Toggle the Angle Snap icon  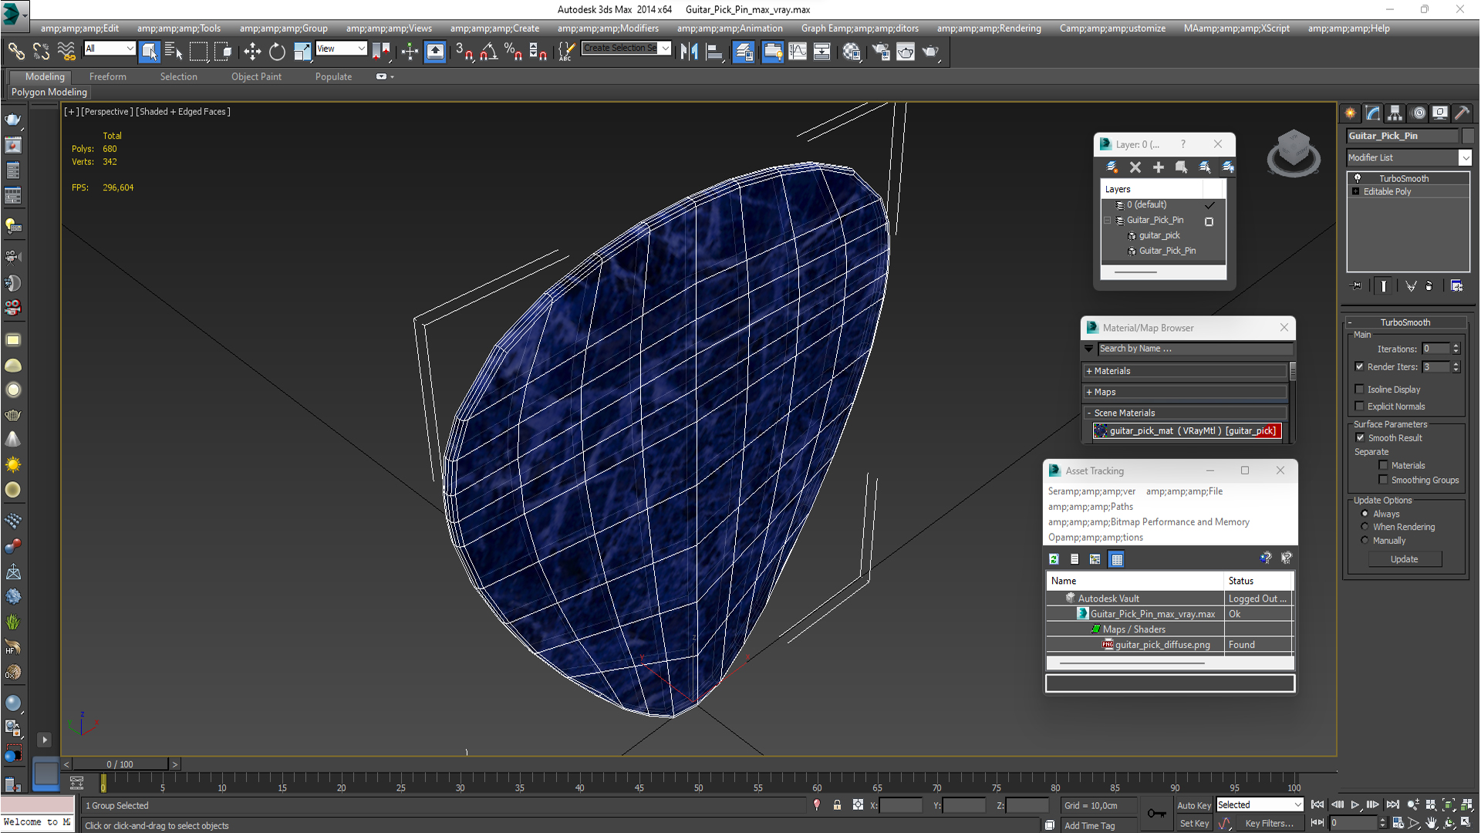click(x=489, y=52)
